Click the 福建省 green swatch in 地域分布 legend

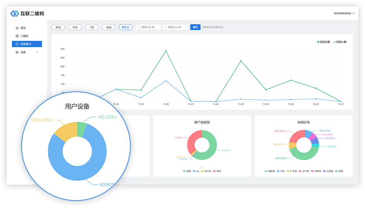(x=266, y=171)
